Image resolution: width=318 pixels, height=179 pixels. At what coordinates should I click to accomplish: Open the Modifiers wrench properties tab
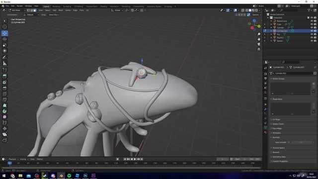(265, 109)
